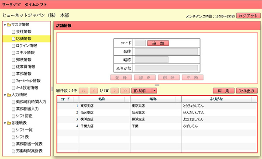Screen dimensions: 262x159
Task: Open 業務割当一覧表 in the sidebar
Action: click(x=29, y=144)
